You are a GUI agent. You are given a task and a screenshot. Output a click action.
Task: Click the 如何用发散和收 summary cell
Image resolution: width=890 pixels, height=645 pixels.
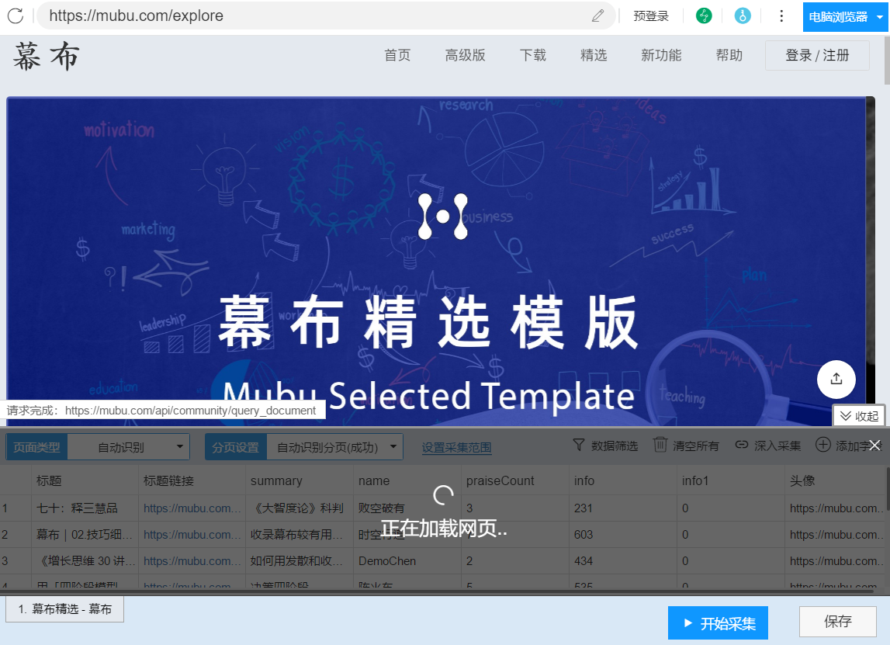pyautogui.click(x=300, y=561)
